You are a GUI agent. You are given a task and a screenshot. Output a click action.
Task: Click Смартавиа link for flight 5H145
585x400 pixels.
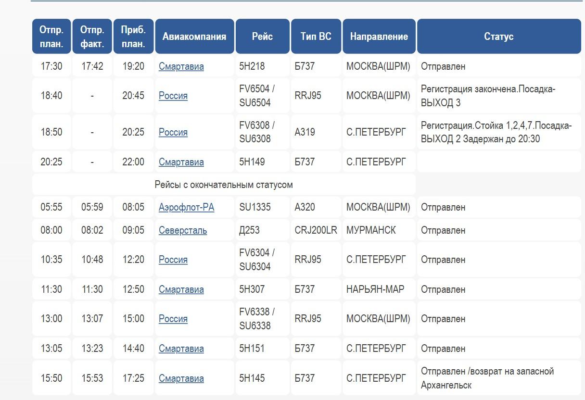(181, 378)
